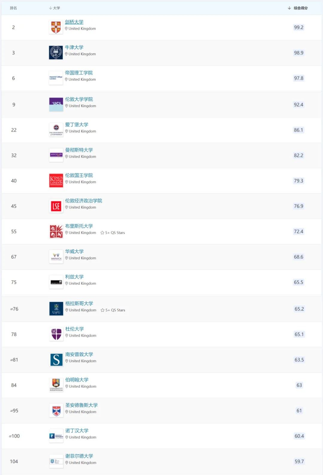Click the 排名 column header
323x475 pixels.
13,8
